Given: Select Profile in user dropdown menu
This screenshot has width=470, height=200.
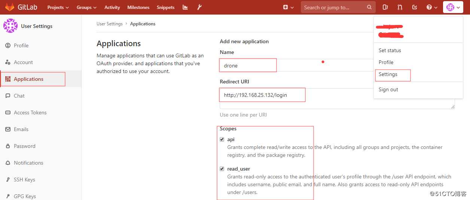Looking at the screenshot, I should click(x=386, y=62).
